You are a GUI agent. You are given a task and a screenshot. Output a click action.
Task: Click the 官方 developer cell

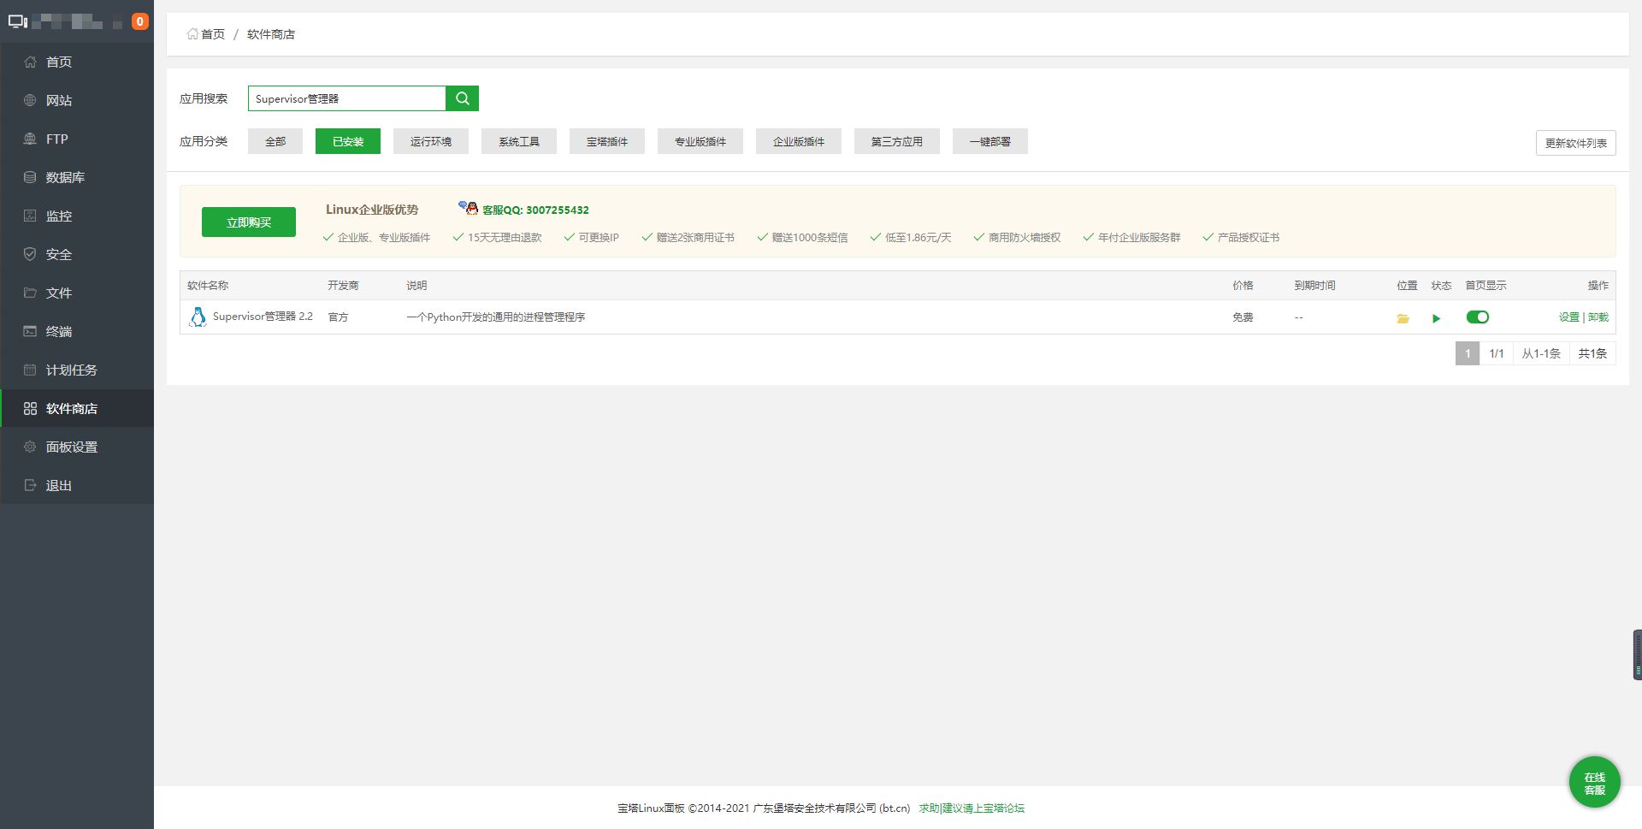[338, 317]
